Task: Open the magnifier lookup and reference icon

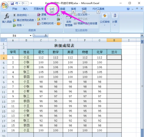Action: pyautogui.click(x=58, y=15)
